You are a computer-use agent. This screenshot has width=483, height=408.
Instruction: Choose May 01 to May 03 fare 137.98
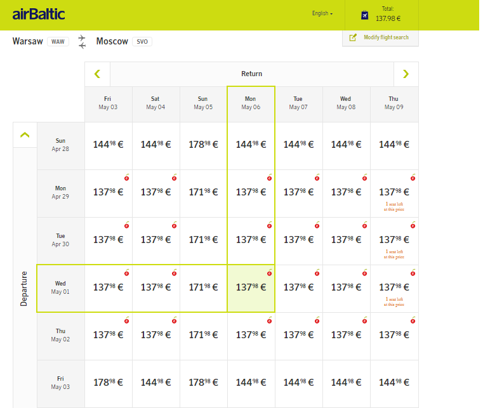(x=109, y=288)
